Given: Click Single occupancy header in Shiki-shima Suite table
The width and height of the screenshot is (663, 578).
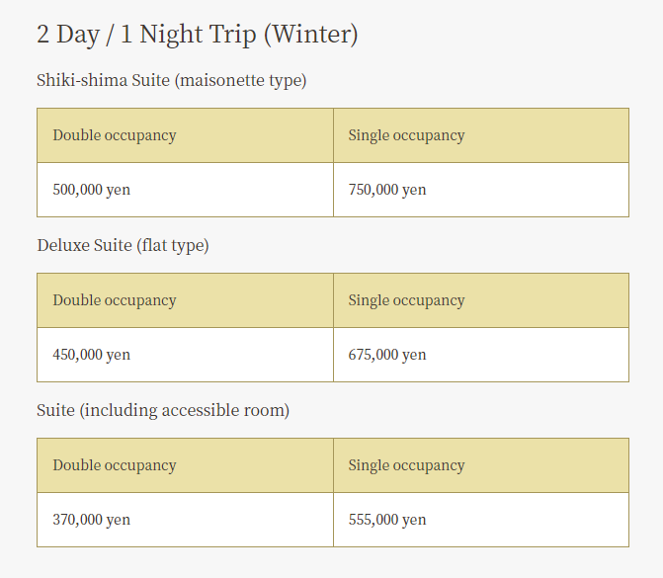Looking at the screenshot, I should coord(406,135).
